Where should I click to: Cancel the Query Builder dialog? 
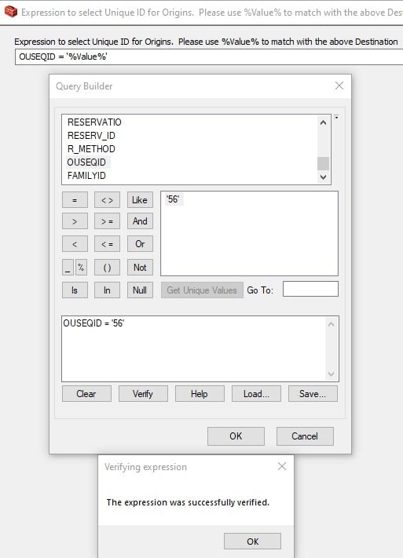click(305, 436)
